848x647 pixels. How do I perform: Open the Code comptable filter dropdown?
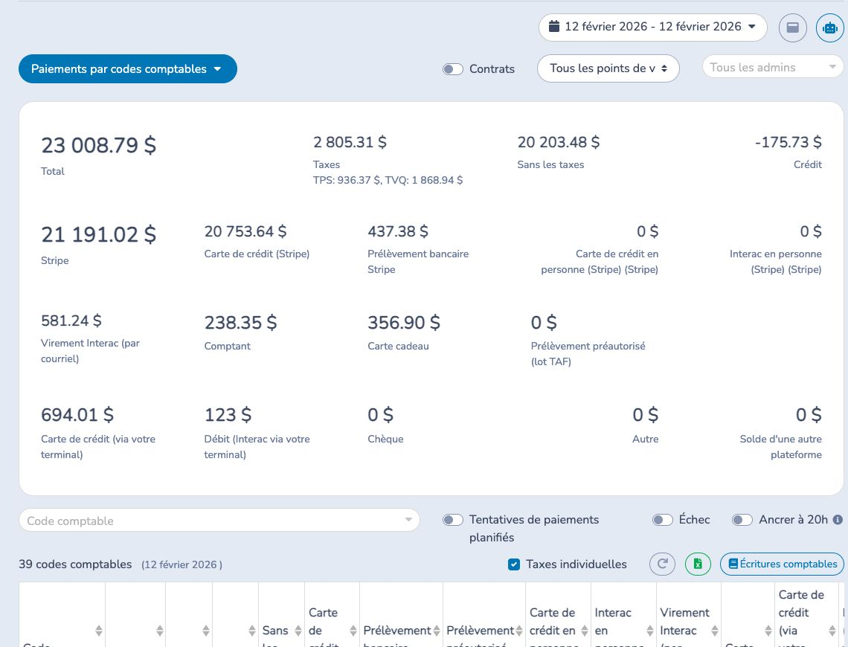(x=219, y=521)
